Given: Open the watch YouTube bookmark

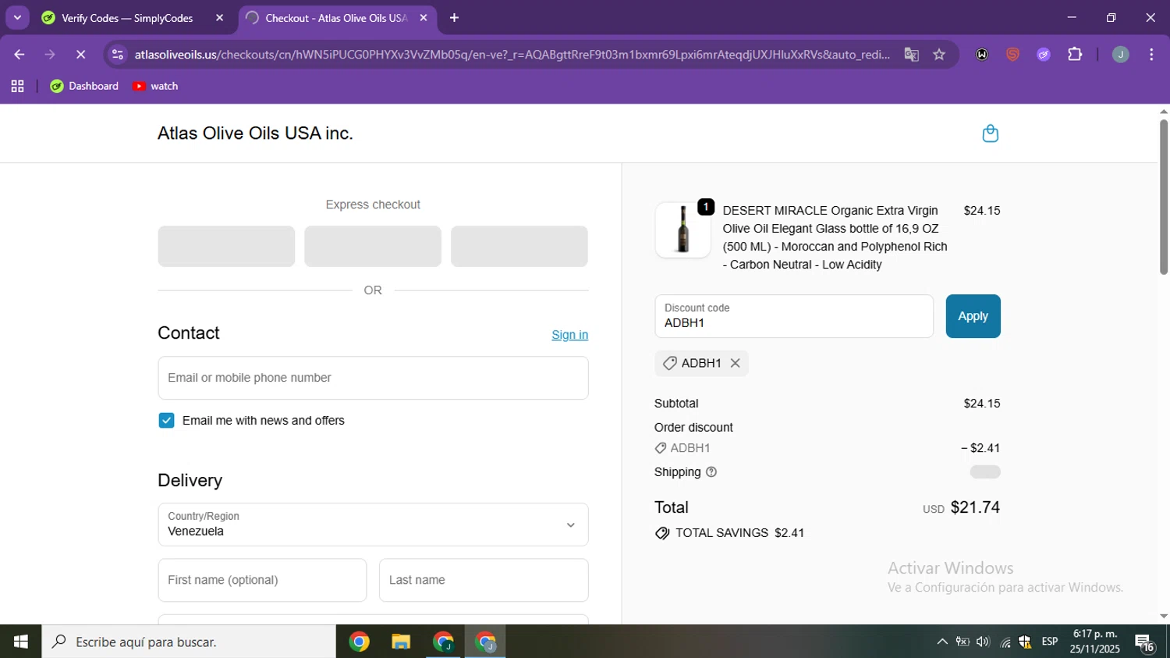Looking at the screenshot, I should [155, 86].
